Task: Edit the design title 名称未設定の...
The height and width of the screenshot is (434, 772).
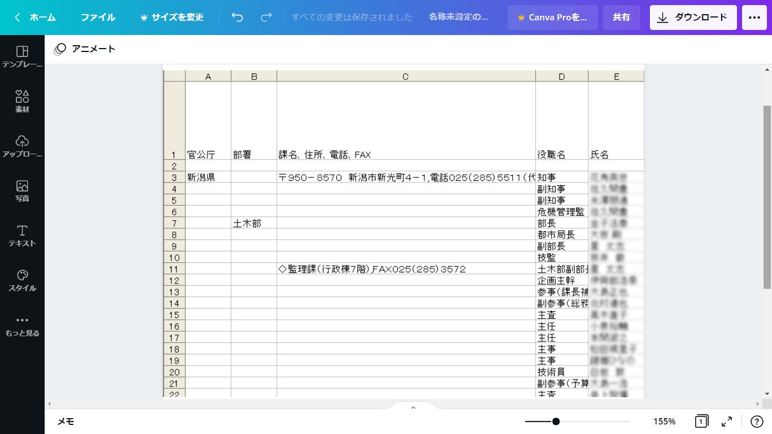Action: click(458, 17)
